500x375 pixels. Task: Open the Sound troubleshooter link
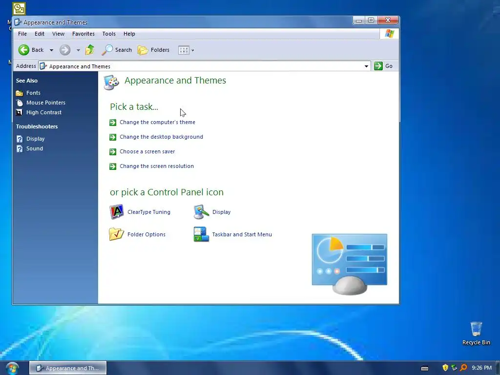coord(35,148)
